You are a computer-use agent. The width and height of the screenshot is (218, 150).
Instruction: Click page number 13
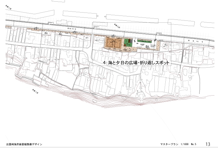(208, 144)
